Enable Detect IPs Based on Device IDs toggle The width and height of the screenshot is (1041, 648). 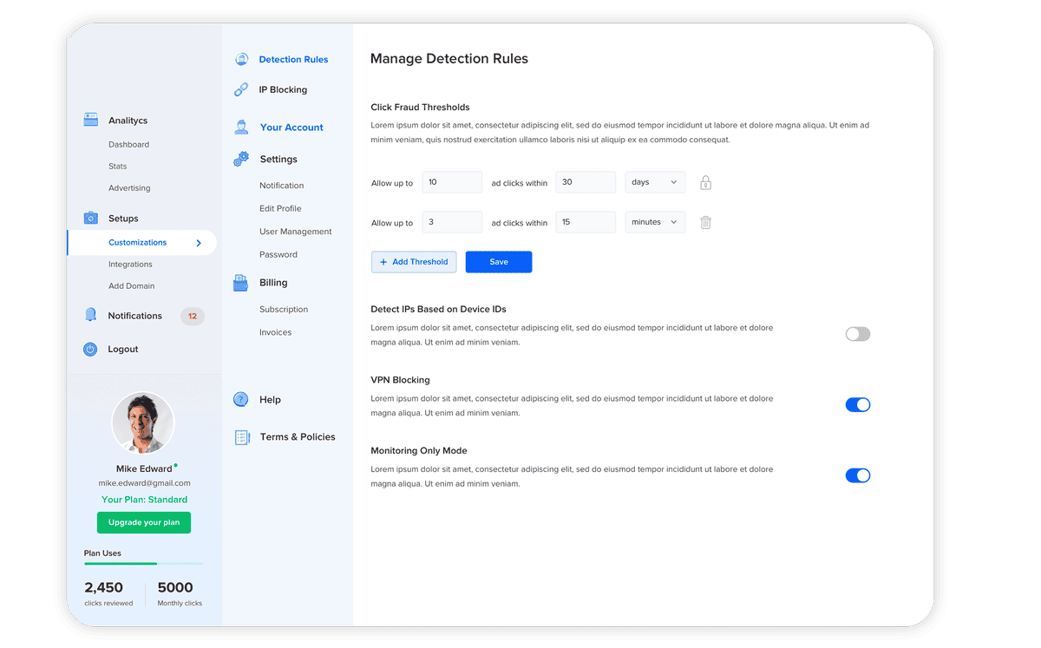pos(857,334)
